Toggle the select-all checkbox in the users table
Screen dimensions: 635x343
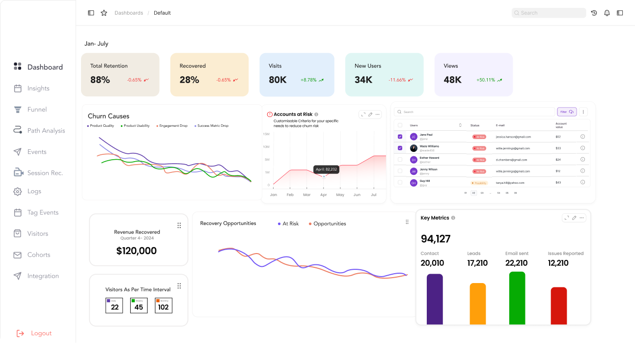(x=400, y=125)
